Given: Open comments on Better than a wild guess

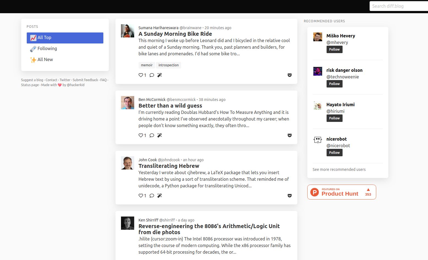Looking at the screenshot, I should 152,135.
